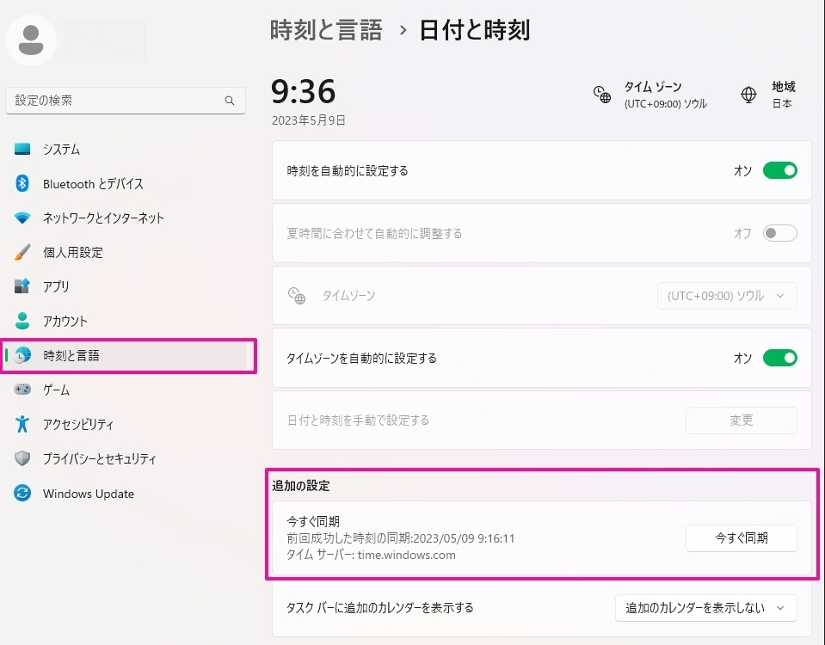
Task: Click the システム monitor icon in sidebar
Action: tap(22, 150)
